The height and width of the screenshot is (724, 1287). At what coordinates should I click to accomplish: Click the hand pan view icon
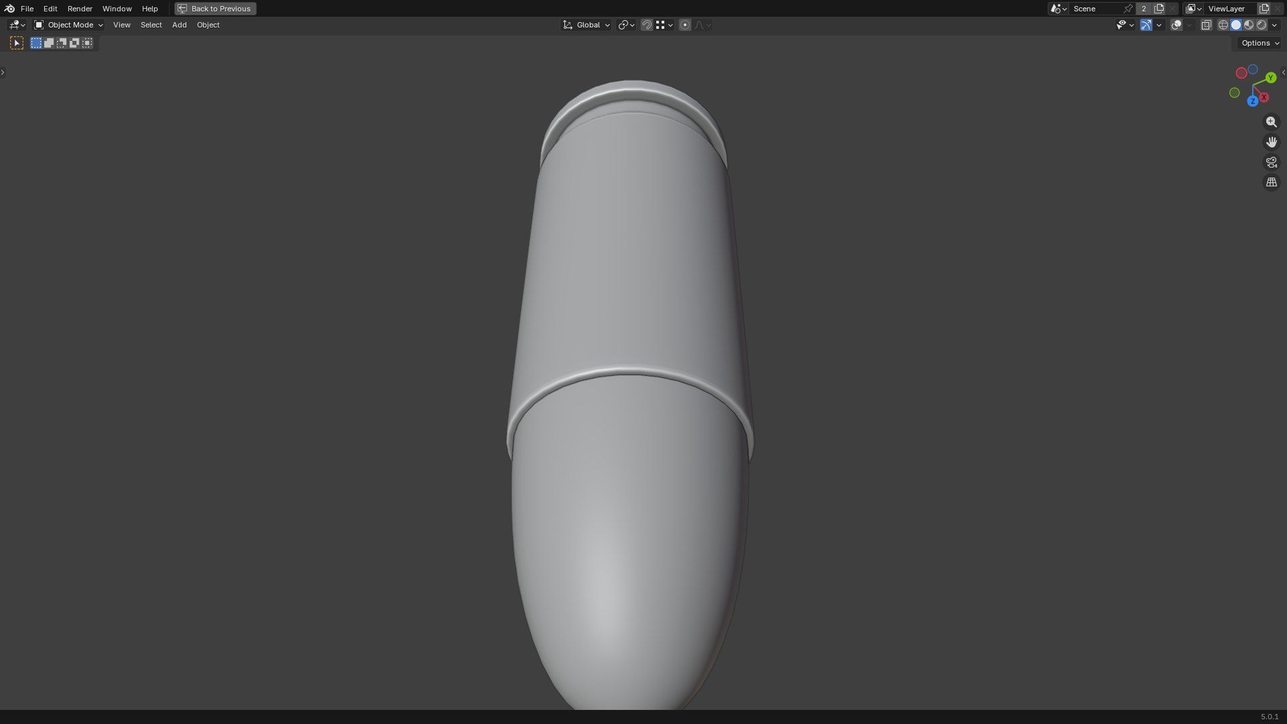1271,142
